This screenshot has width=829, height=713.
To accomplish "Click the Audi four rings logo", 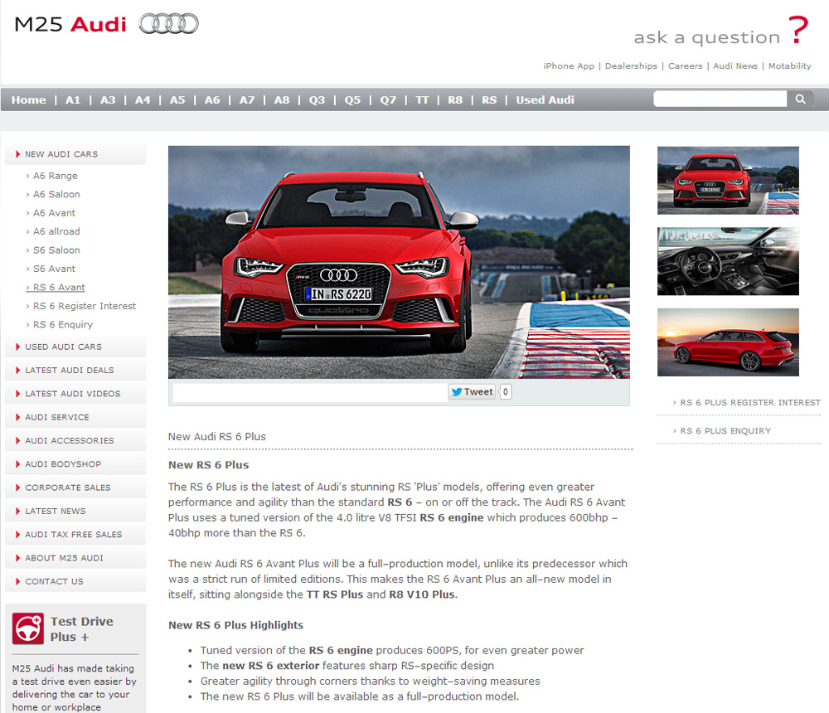I will click(x=168, y=24).
